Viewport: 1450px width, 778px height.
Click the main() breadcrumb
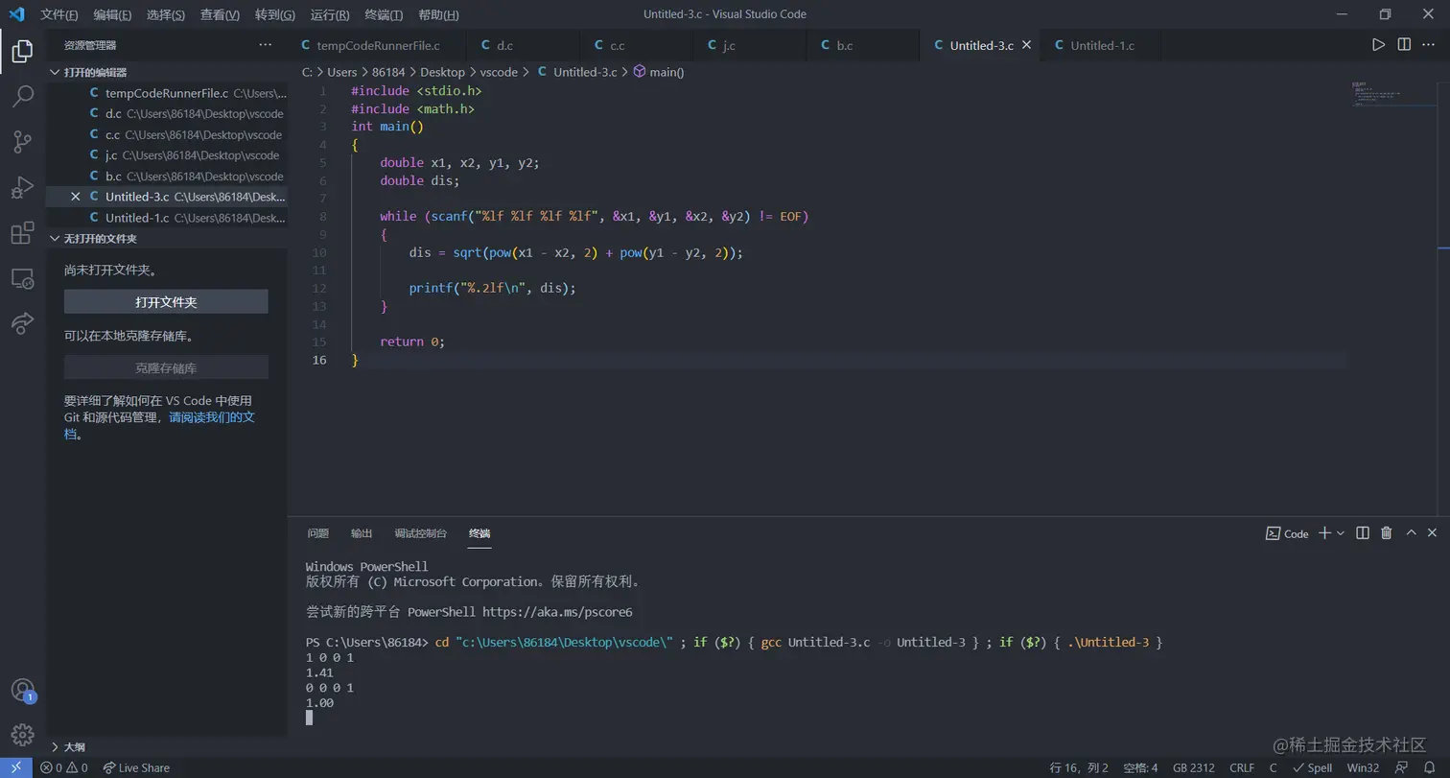(659, 72)
